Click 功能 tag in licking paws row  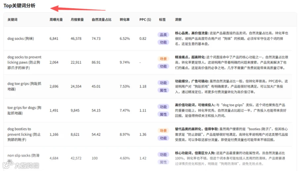point(163,66)
